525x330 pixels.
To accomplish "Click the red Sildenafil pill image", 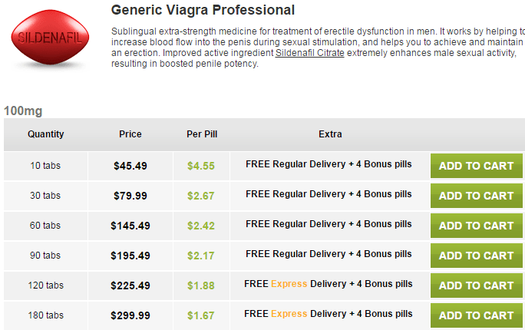I will coord(50,37).
